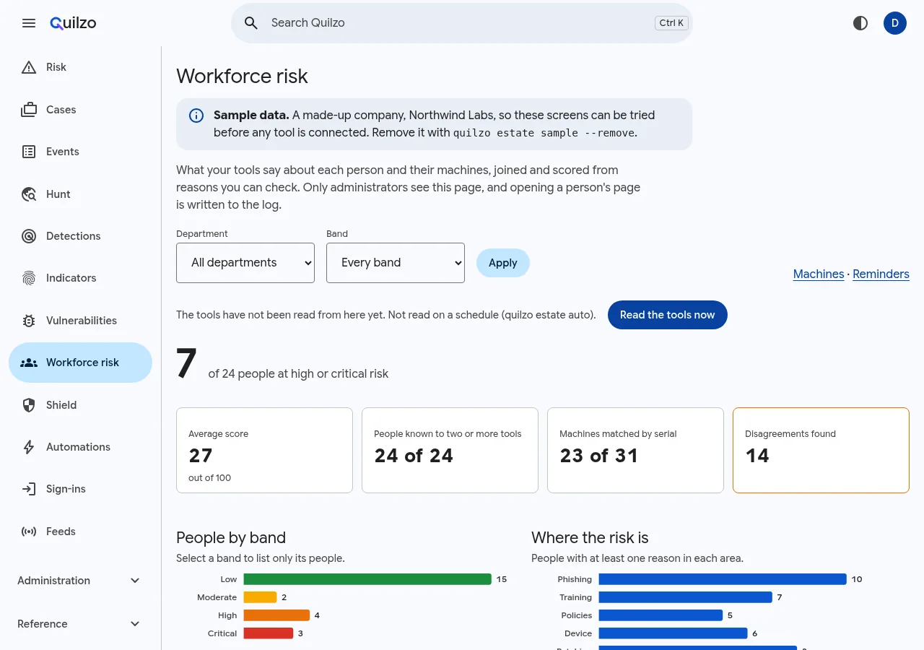Toggle the dark/light theme icon
The width and height of the screenshot is (924, 650).
coord(860,23)
